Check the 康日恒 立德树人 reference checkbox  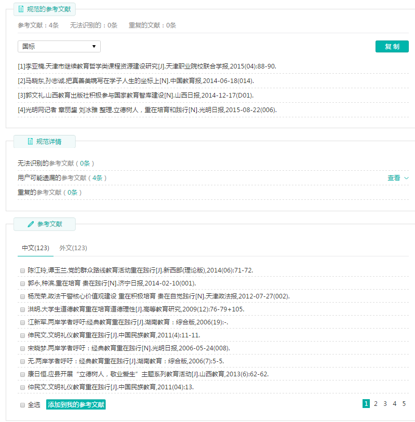(22, 374)
